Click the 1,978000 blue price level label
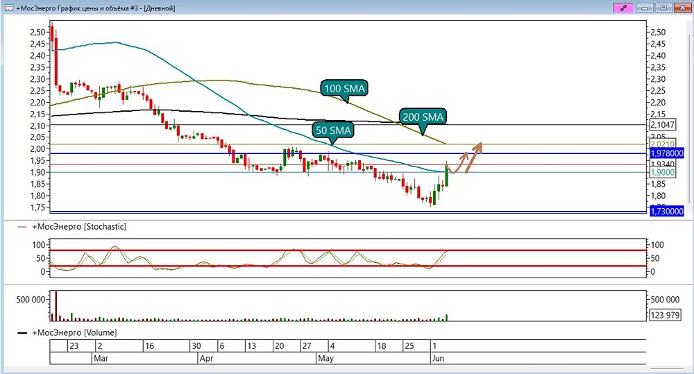Screen dimensions: 694x374 click(666, 153)
